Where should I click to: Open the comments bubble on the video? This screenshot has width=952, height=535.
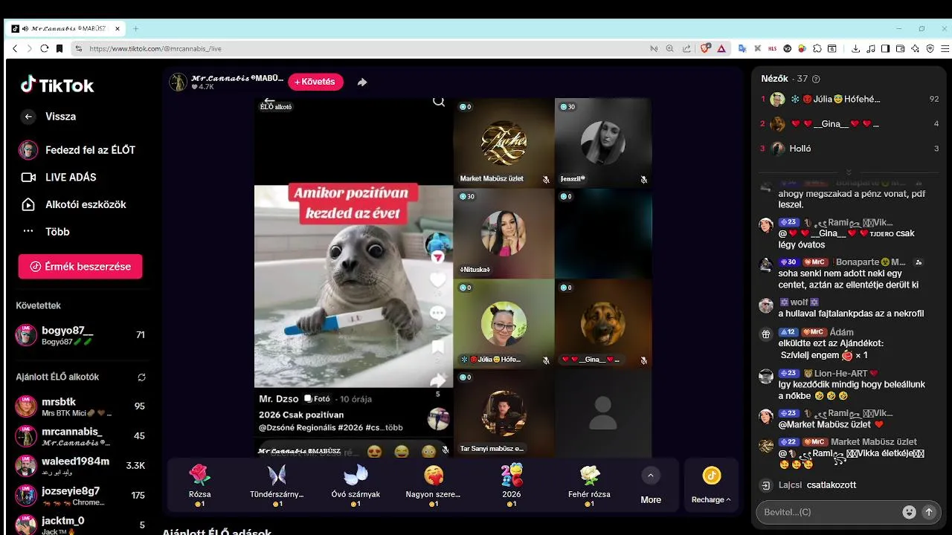tap(437, 314)
